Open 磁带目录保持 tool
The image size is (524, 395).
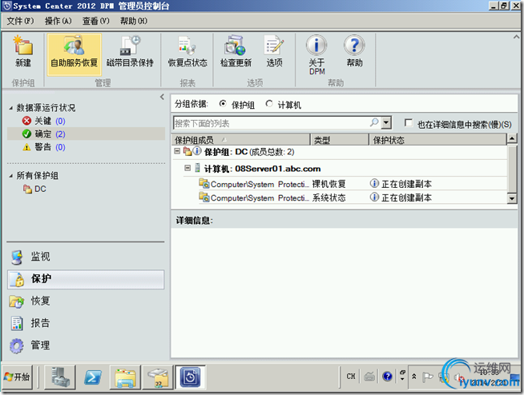tap(130, 52)
